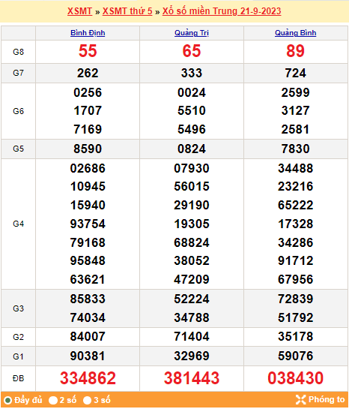Click the G7 result 333
The image size is (349, 409).
(x=192, y=73)
